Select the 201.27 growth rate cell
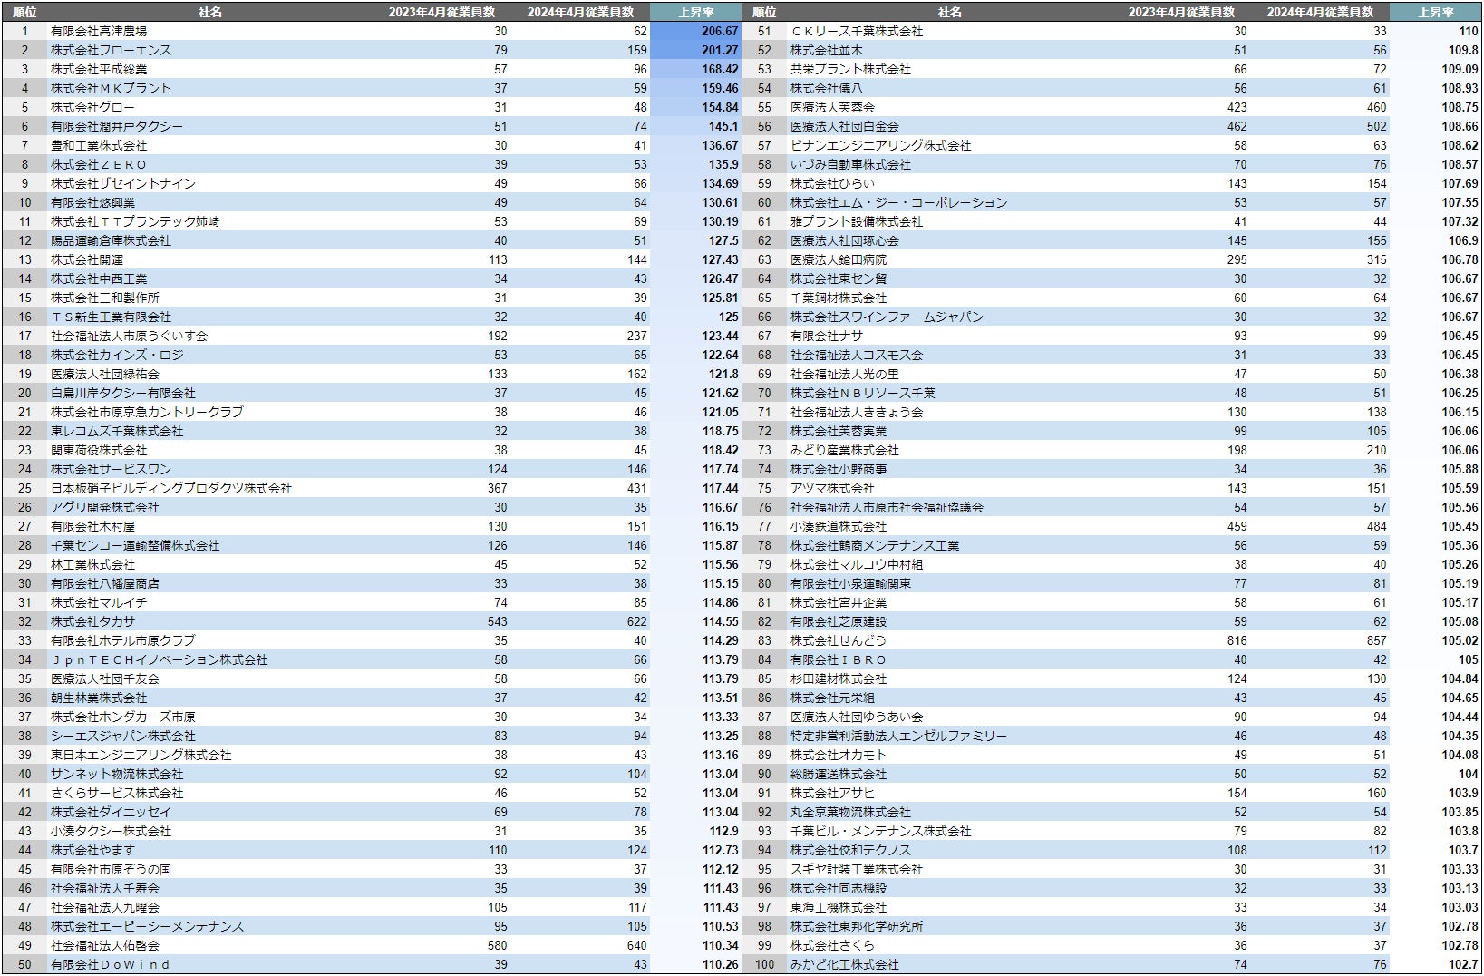The height and width of the screenshot is (976, 1484). (x=720, y=50)
